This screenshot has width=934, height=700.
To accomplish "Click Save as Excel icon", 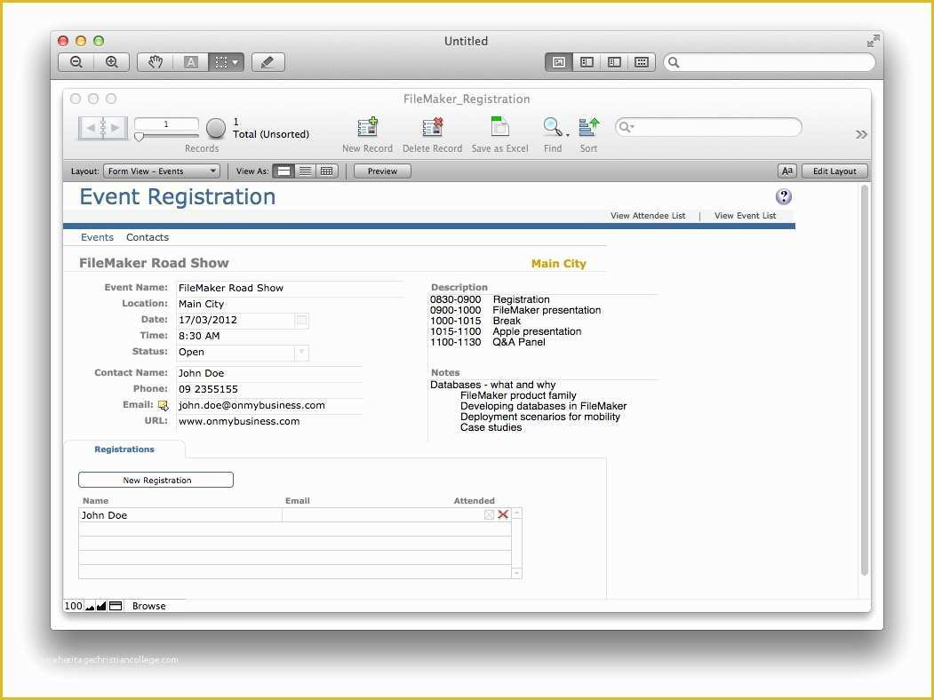I will (499, 127).
